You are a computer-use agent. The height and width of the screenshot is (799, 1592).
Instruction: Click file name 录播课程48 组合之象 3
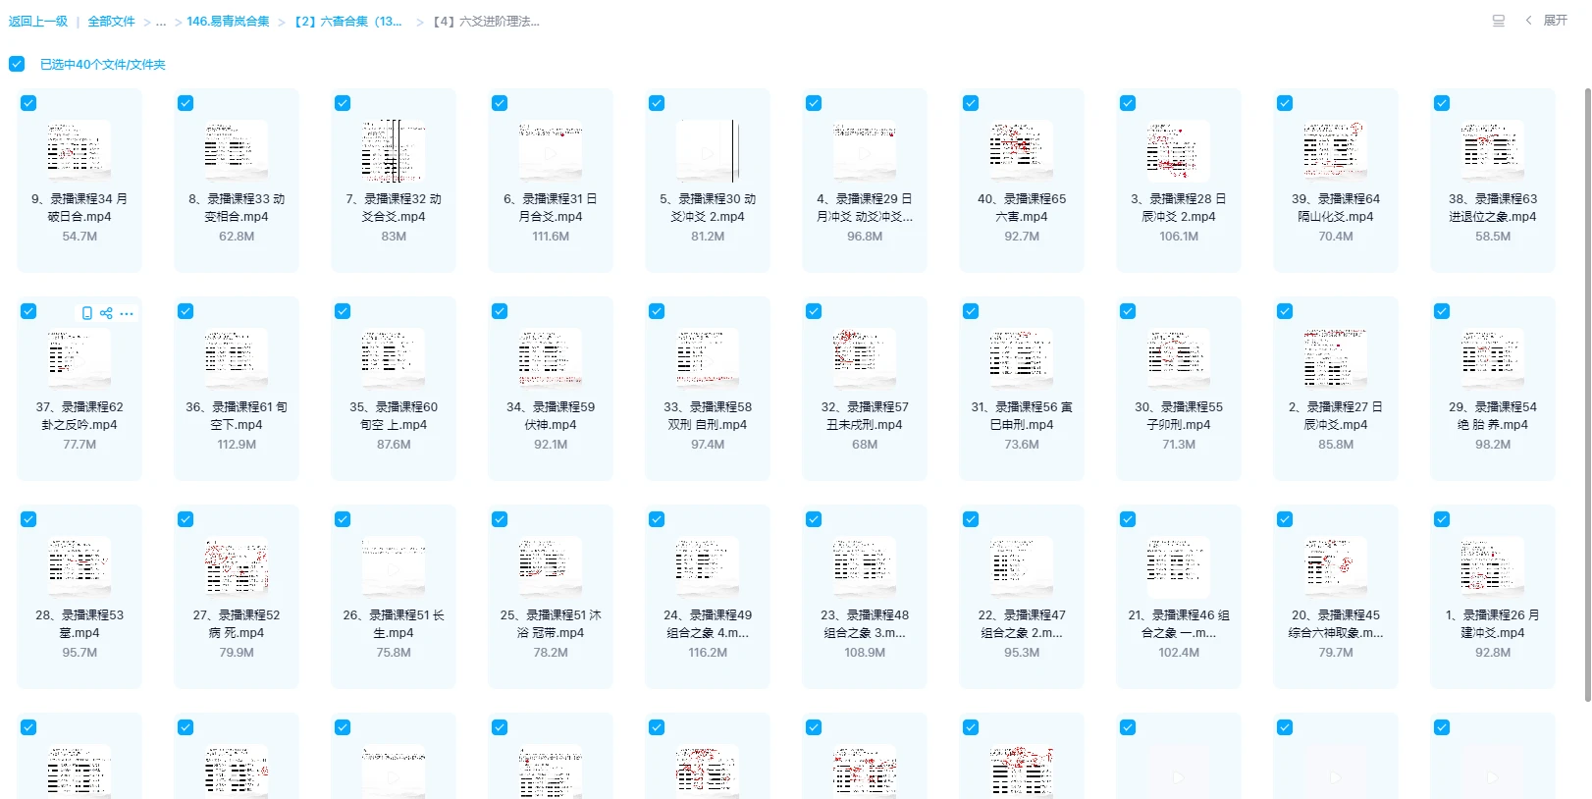pos(865,623)
